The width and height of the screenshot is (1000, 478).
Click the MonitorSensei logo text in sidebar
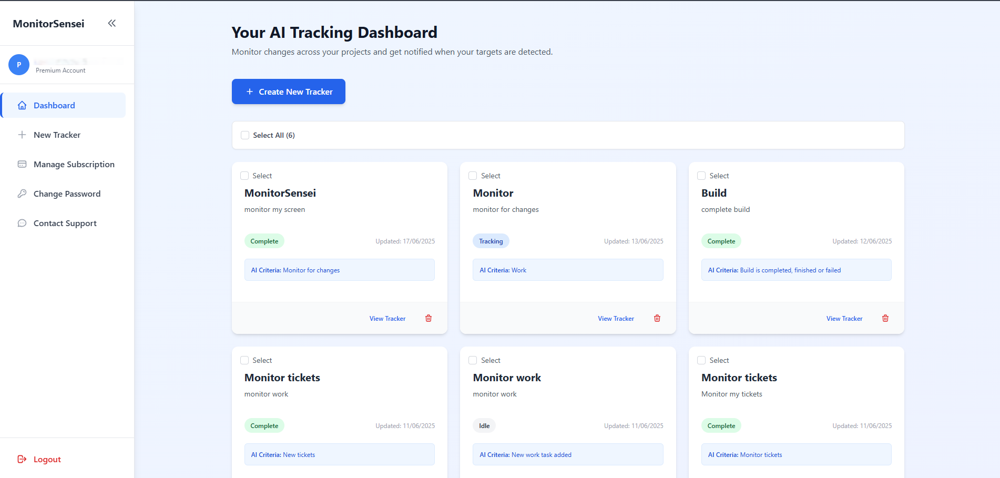(48, 24)
